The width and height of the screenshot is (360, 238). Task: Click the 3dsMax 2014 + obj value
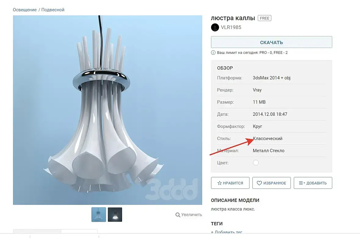pyautogui.click(x=272, y=78)
